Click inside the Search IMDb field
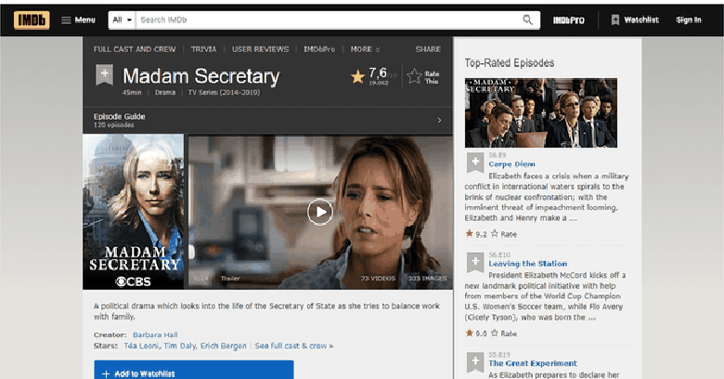This screenshot has width=724, height=379. coord(325,20)
